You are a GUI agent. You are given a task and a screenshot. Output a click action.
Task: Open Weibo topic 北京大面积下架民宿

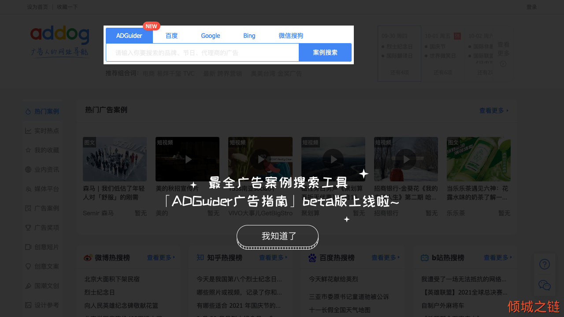click(x=112, y=279)
